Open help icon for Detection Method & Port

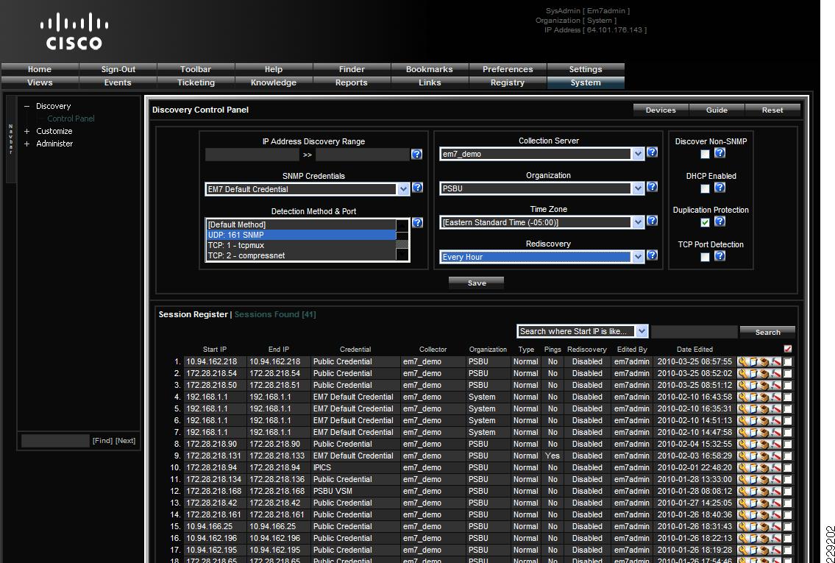pos(418,223)
